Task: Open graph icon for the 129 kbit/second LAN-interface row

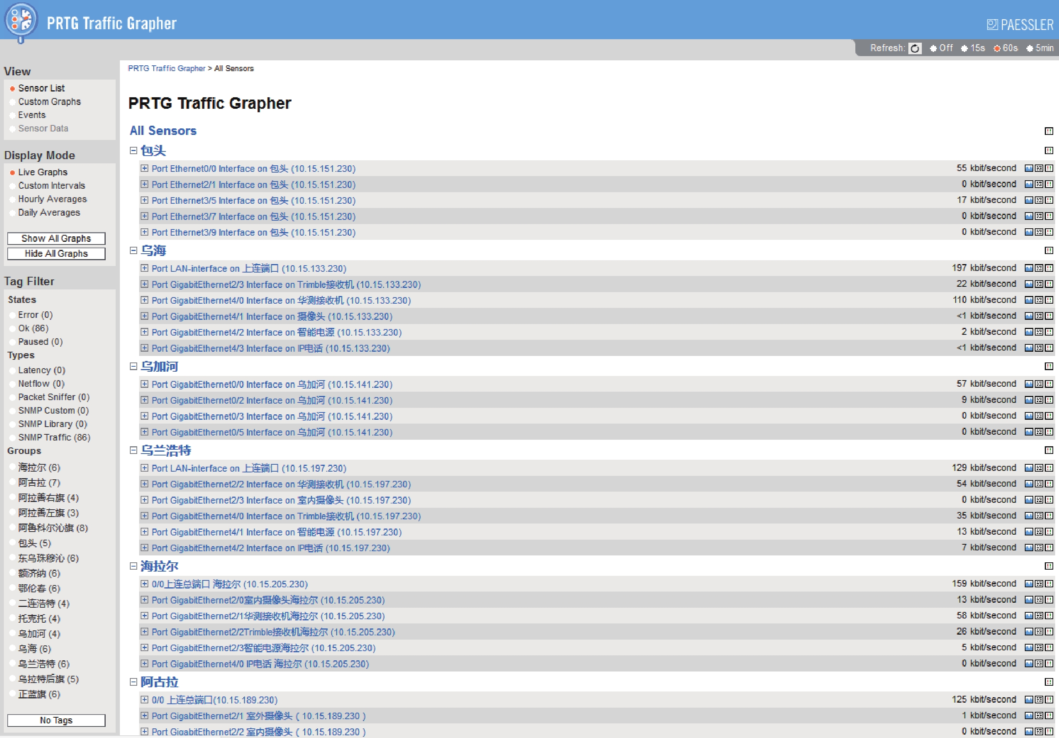Action: click(x=1029, y=468)
